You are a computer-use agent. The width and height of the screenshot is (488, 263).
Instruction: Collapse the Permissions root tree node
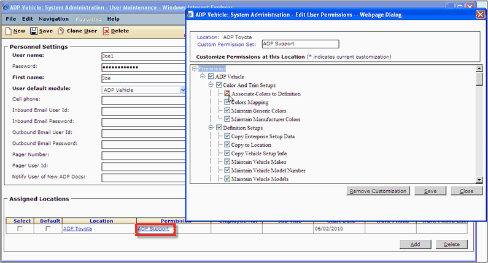pos(195,69)
